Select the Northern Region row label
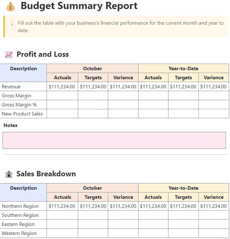 tap(20, 206)
